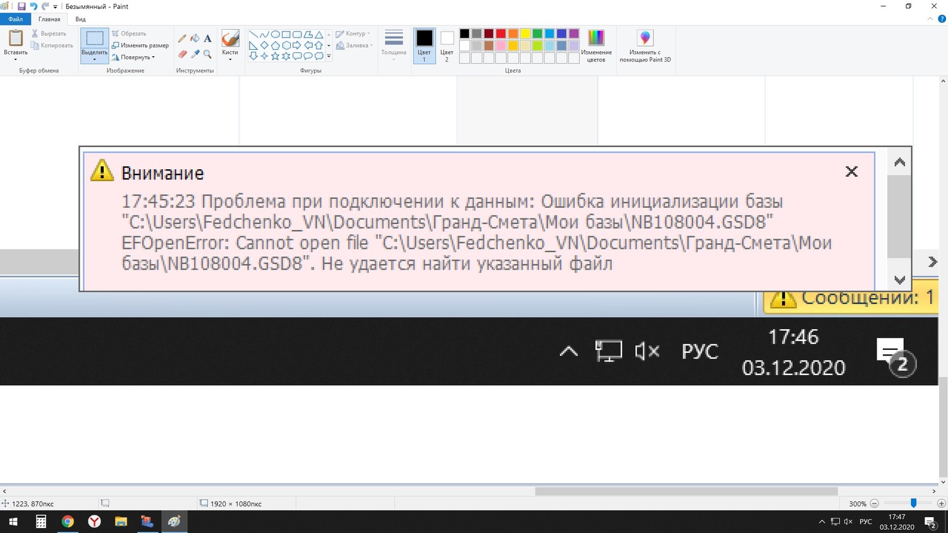Open Calculator from the taskbar

(x=41, y=522)
